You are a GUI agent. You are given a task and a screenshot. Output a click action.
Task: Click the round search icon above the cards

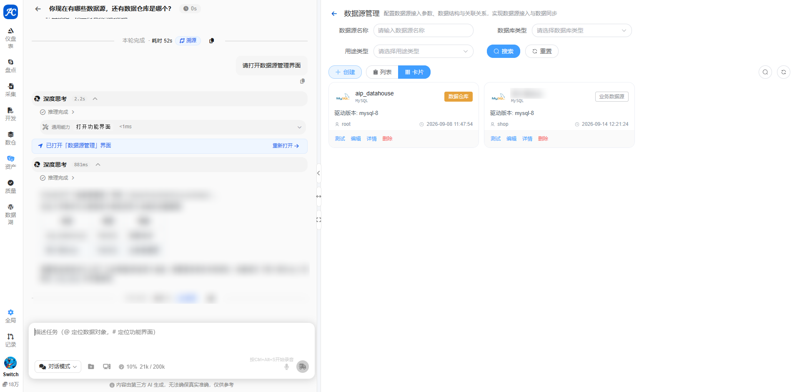765,72
